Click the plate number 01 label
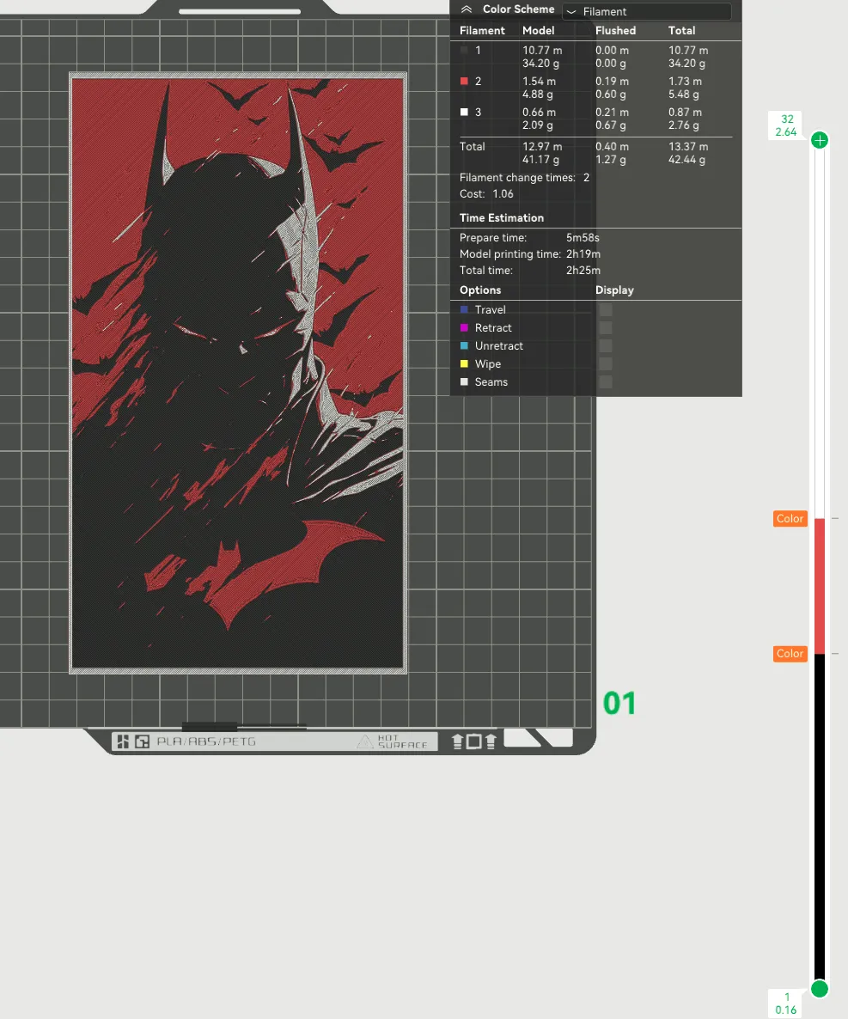 click(619, 703)
